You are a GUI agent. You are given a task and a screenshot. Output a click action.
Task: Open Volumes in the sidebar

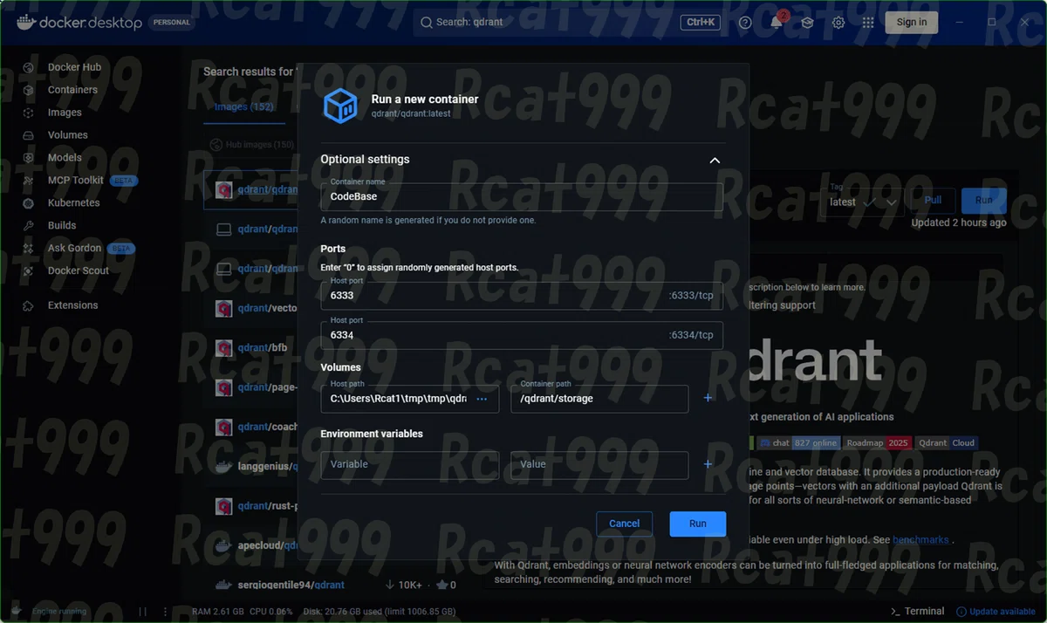68,135
